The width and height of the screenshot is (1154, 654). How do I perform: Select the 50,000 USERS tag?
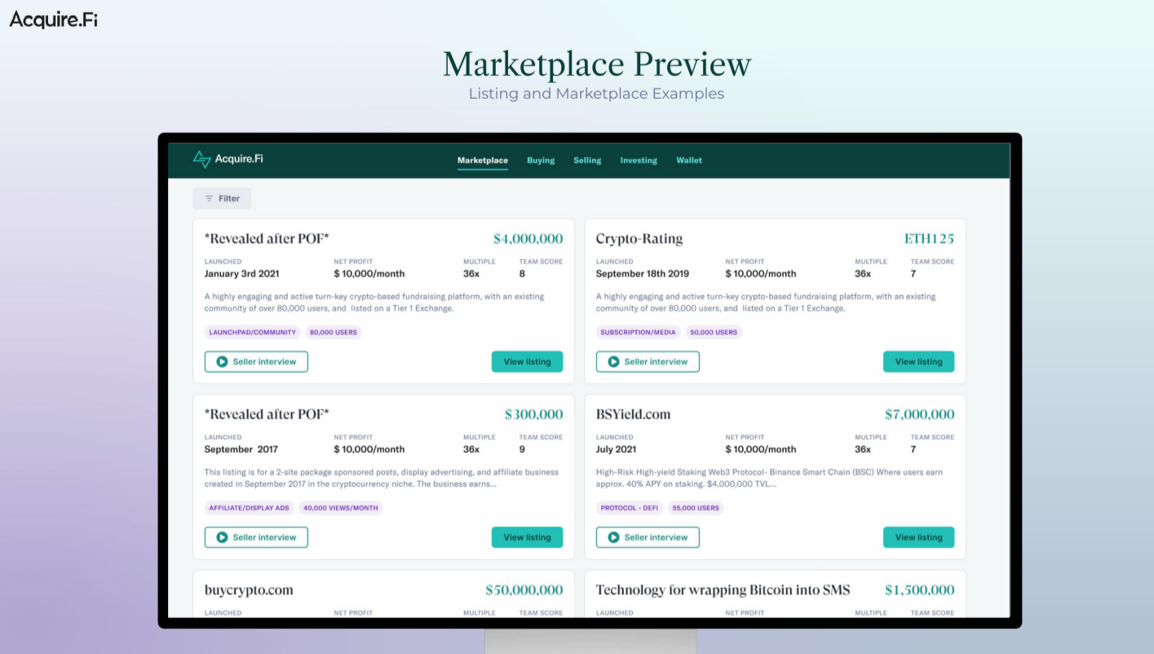[714, 332]
